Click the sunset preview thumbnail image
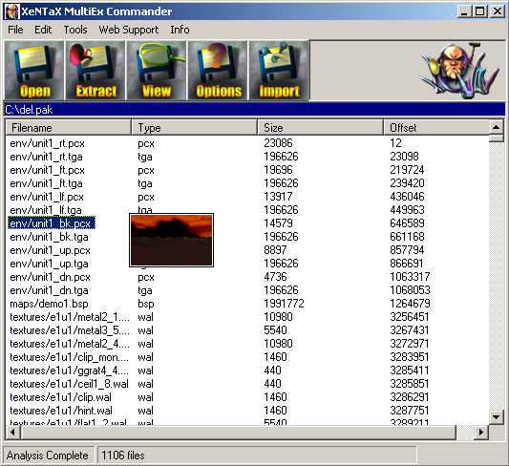 coord(171,240)
